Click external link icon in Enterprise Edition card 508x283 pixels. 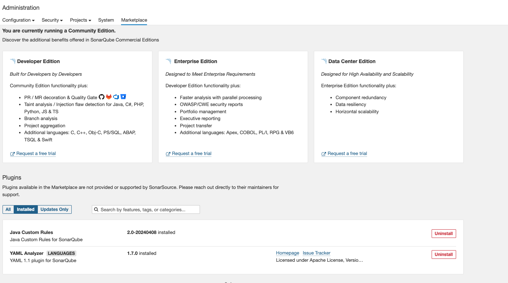168,154
